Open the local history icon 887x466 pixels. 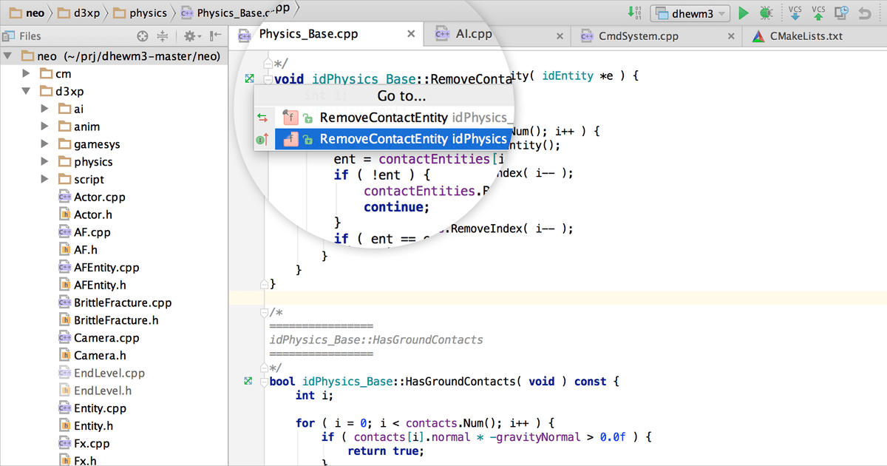pyautogui.click(x=841, y=13)
